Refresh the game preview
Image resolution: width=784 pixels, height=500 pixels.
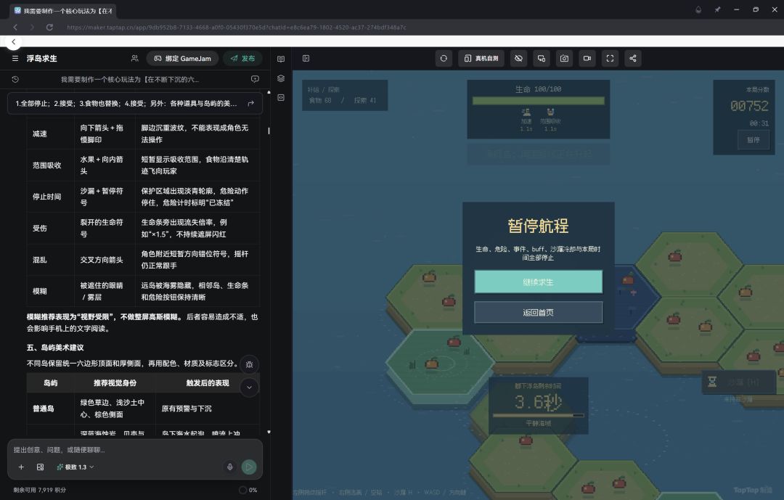click(x=444, y=59)
